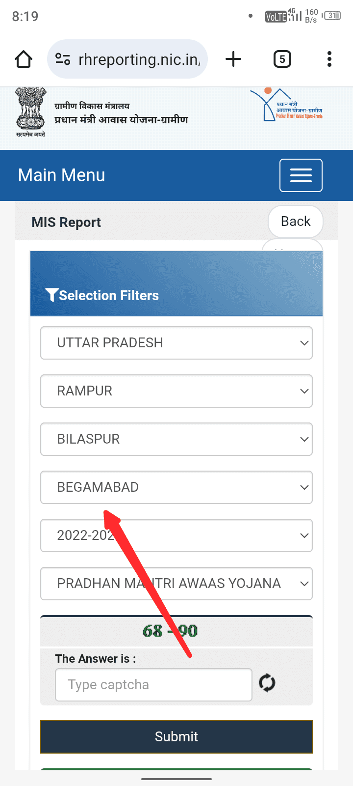Screen dimensions: 353x786
Task: Open the browser three-dot overflow menu
Action: 329,59
